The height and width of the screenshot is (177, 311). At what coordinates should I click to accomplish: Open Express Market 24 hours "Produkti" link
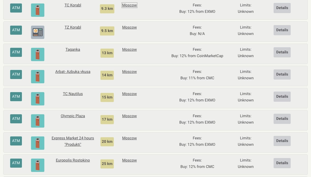(73, 141)
